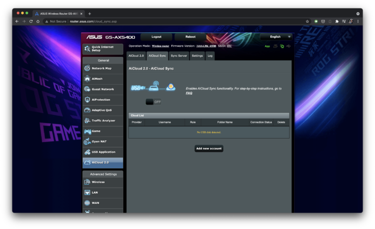Screen dimensions: 375x229
Task: Toggle AiCloud Sync OFF switch
Action: (x=153, y=102)
